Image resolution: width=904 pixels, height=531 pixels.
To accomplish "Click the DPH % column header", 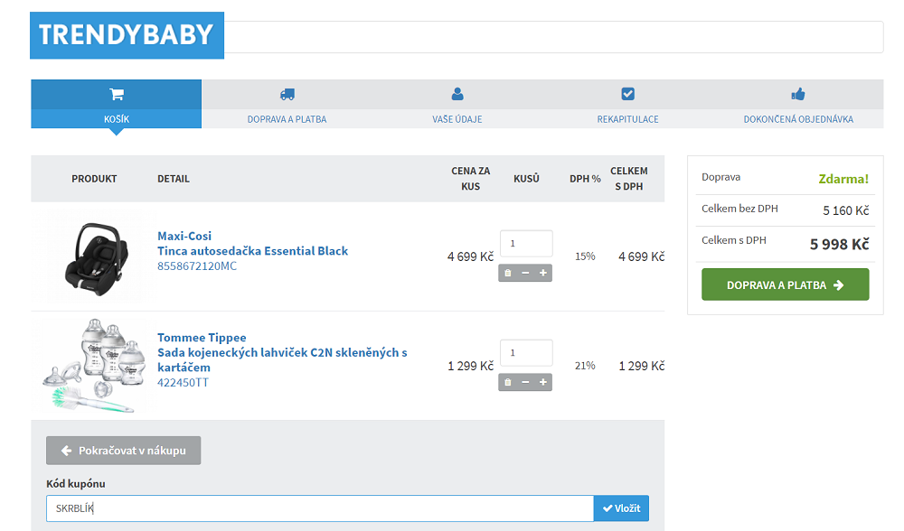I will 585,179.
